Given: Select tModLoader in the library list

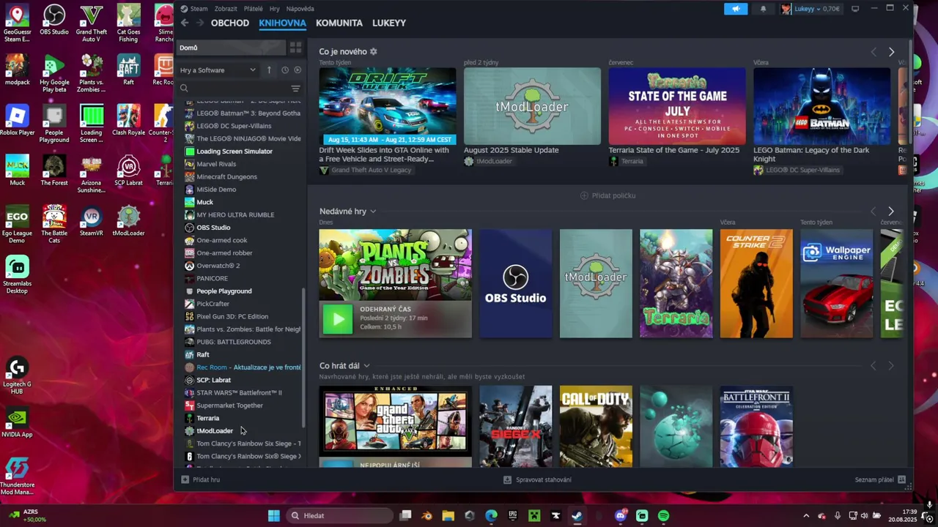Looking at the screenshot, I should pos(215,431).
